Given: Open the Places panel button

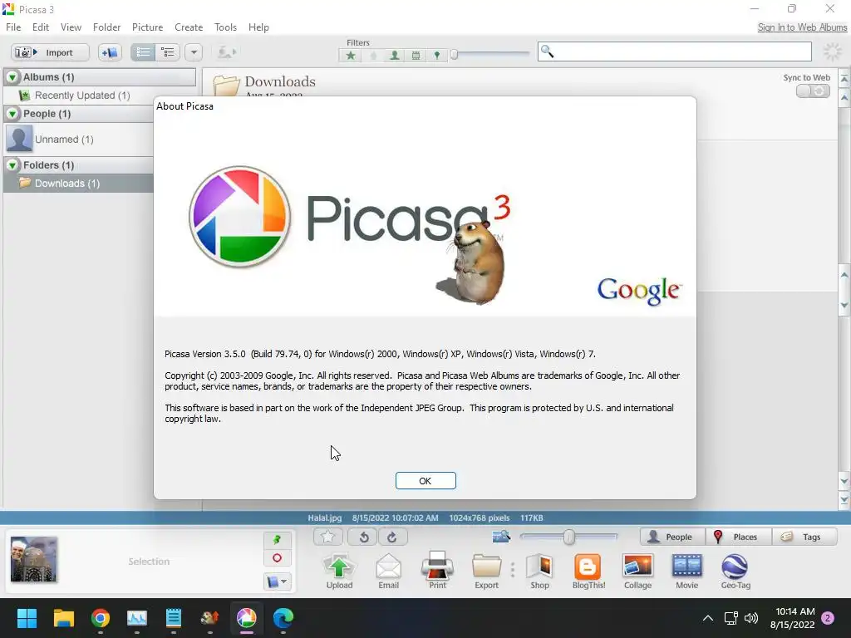Looking at the screenshot, I should click(x=738, y=537).
